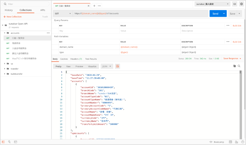The height and width of the screenshot is (145, 246).
Task: Open the response Headers (7) tab
Action: [76, 59]
